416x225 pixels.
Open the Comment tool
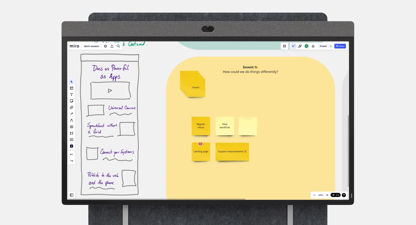point(72,127)
